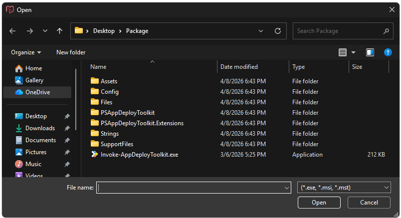This screenshot has width=401, height=218.
Task: Open the Recent locations dropdown arrow
Action: point(45,31)
